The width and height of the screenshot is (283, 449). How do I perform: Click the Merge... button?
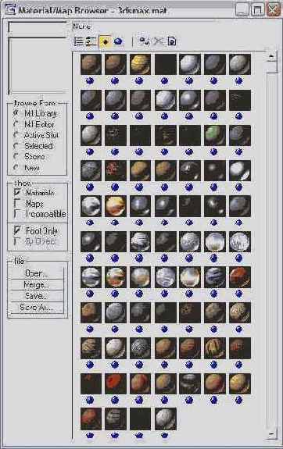(x=37, y=285)
